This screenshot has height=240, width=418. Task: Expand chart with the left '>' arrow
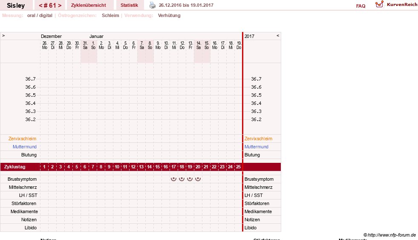point(3,35)
